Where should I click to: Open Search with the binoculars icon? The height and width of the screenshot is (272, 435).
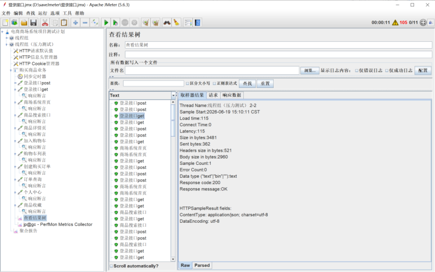[167, 22]
